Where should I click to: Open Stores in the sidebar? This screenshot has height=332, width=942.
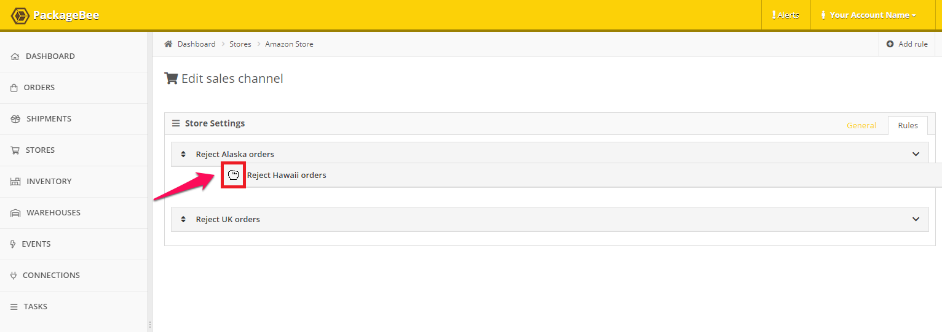point(74,150)
